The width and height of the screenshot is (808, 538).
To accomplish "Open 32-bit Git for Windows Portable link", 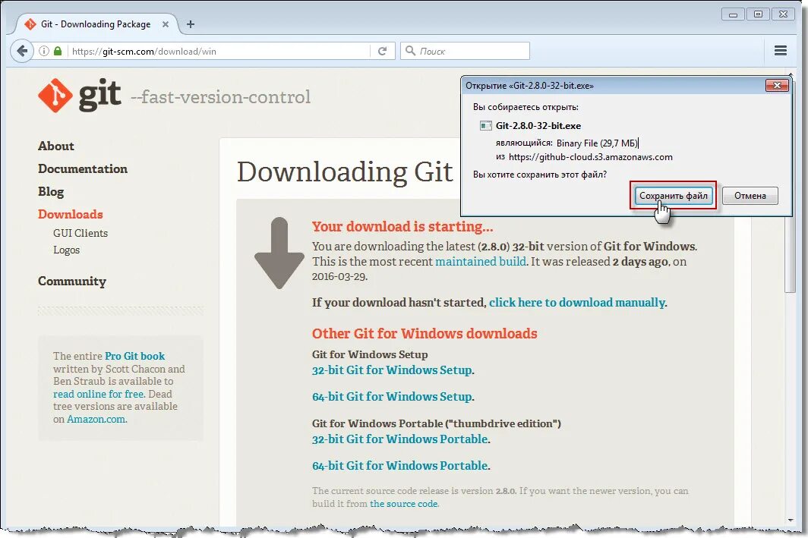I will [400, 439].
